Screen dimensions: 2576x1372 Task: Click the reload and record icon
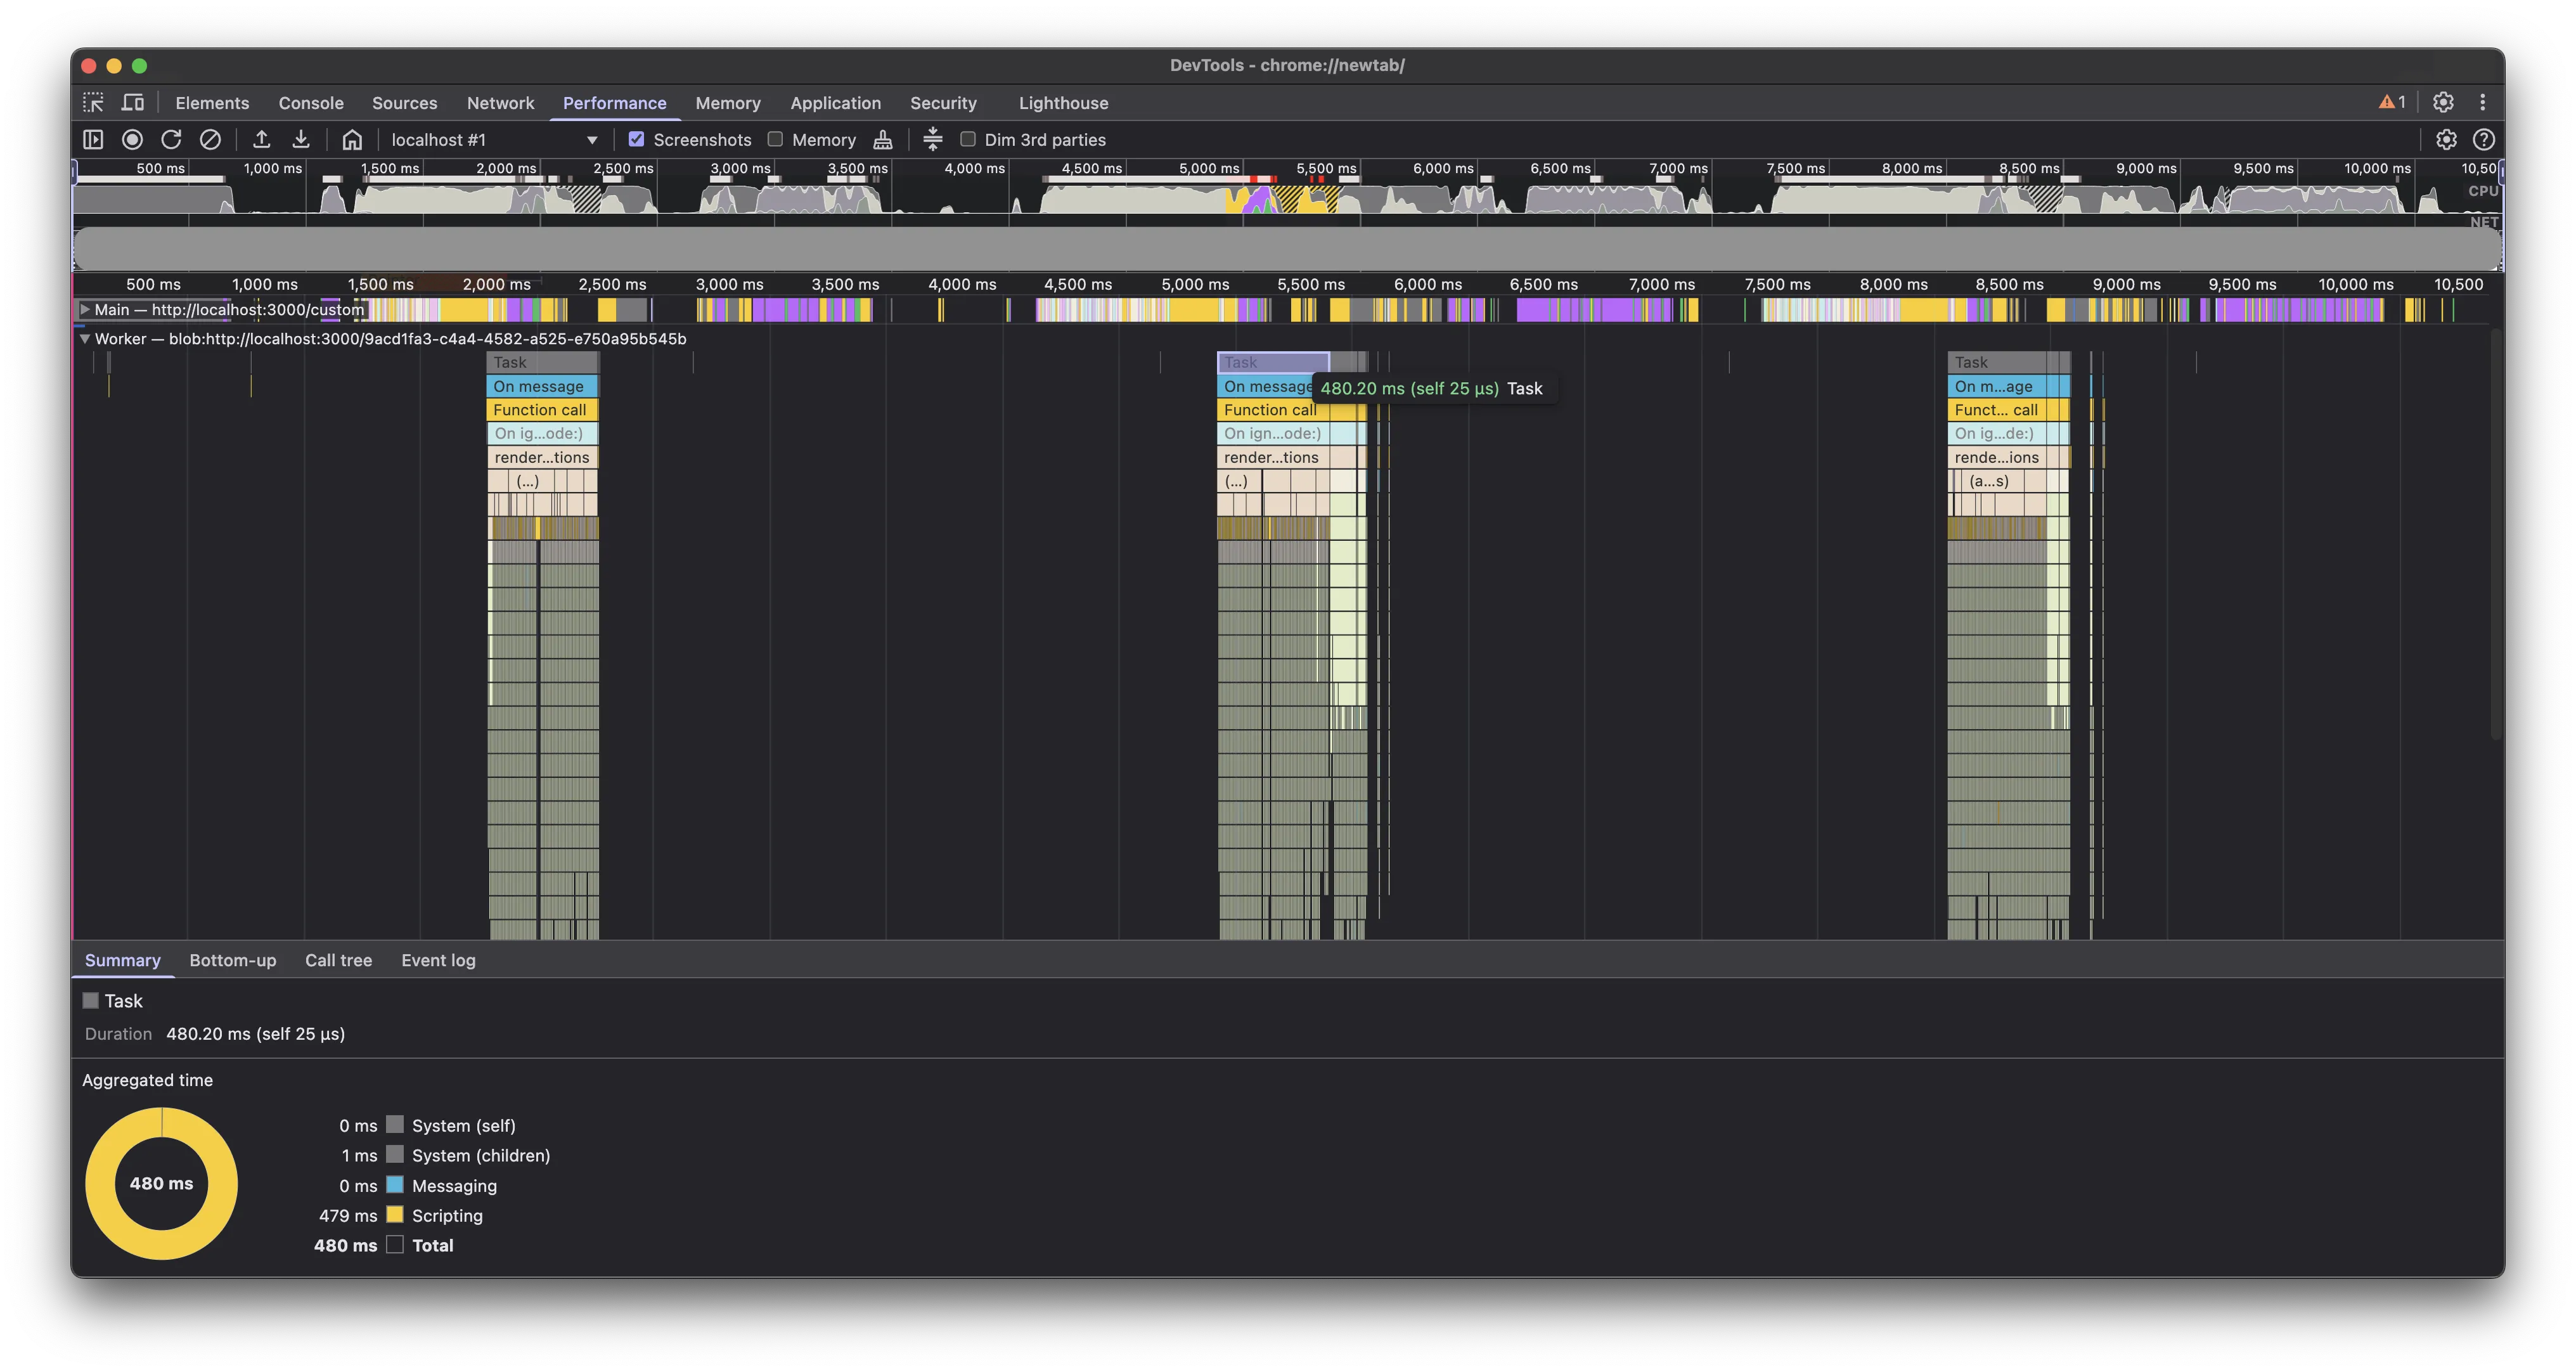pos(171,140)
